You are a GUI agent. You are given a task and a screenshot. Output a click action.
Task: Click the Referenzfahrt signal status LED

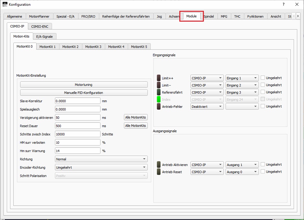[x=159, y=92]
